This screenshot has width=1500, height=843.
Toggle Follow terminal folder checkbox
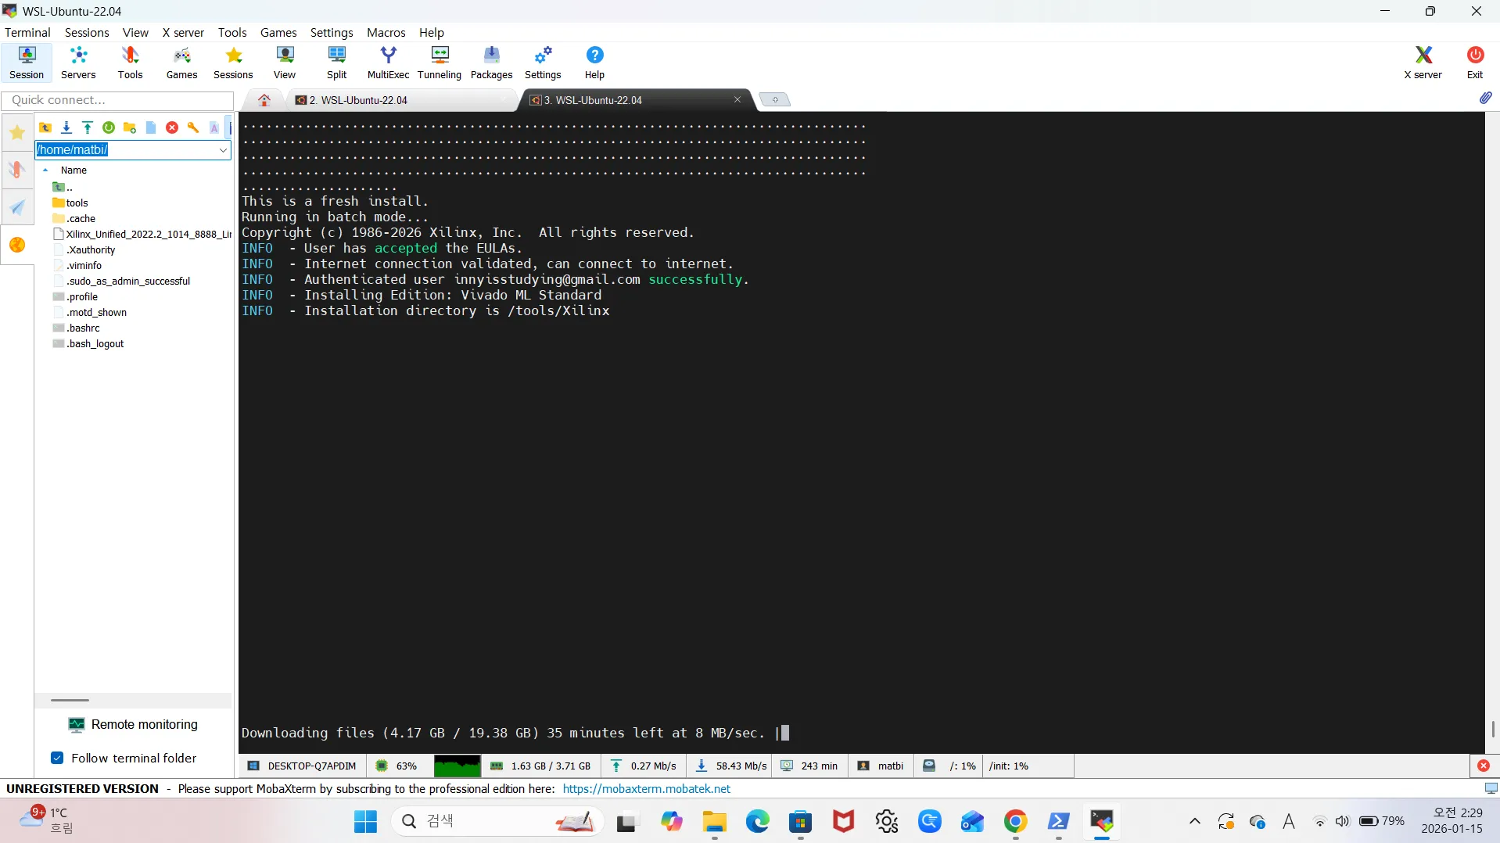pos(57,758)
